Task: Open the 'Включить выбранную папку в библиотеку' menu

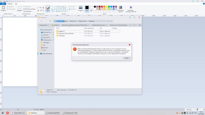Action: coord(75,25)
